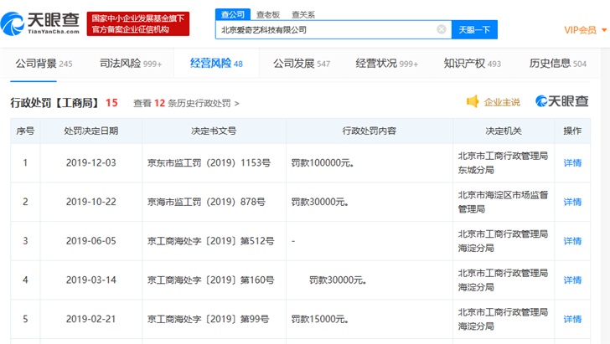Open the 历史信息 tab
Screen dimensions: 610x344
(557, 64)
